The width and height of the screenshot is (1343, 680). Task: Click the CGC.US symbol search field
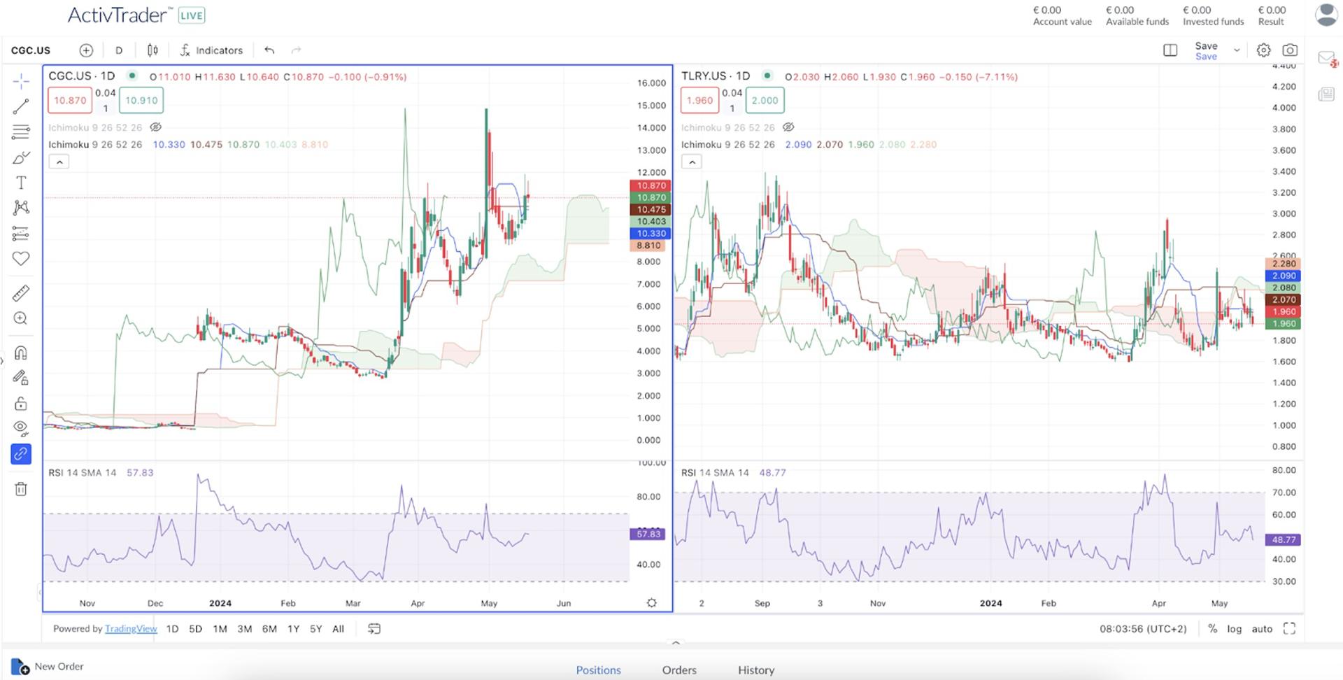(30, 50)
